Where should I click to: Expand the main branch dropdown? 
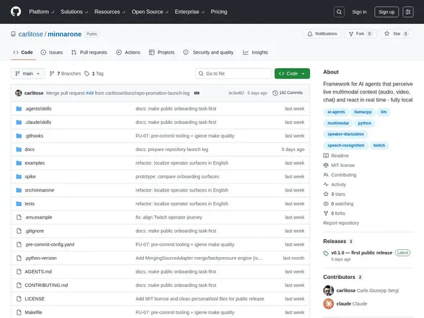[28, 74]
